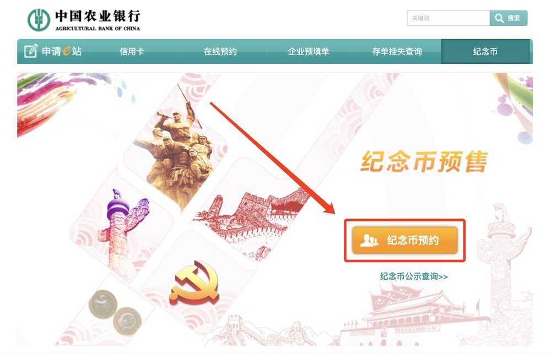Click the 搜索 search button
551x354 pixels.
click(509, 18)
